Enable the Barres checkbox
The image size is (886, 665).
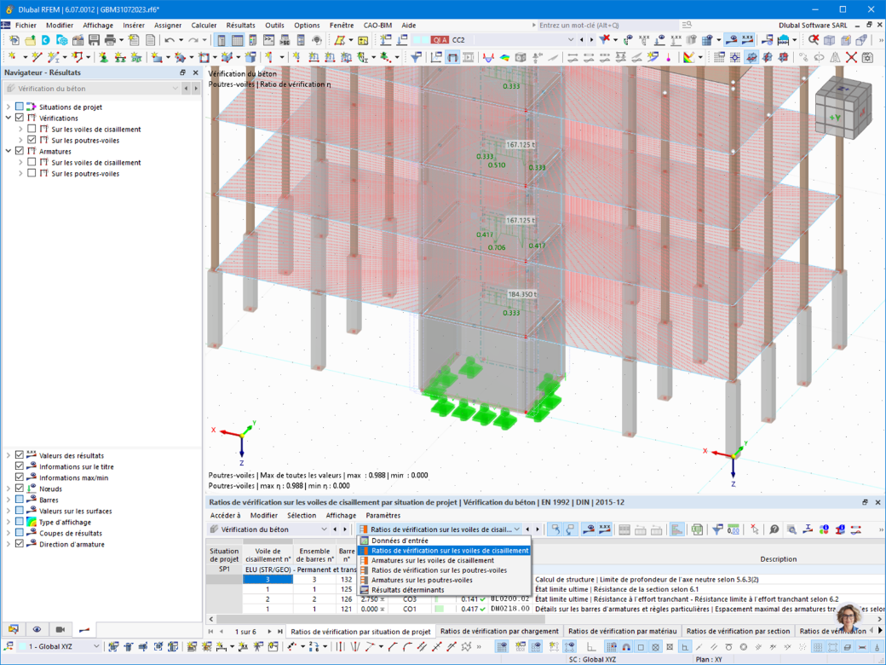coord(20,500)
